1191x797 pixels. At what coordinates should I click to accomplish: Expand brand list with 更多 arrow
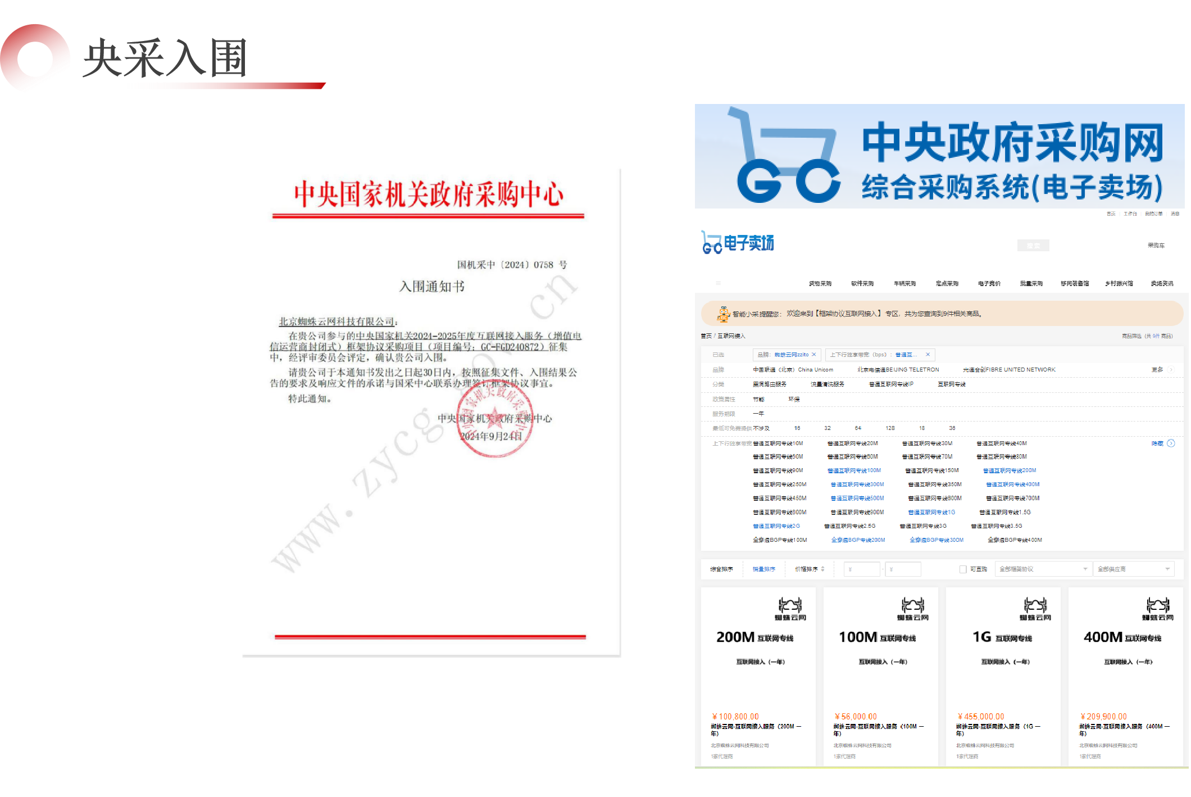click(1171, 370)
